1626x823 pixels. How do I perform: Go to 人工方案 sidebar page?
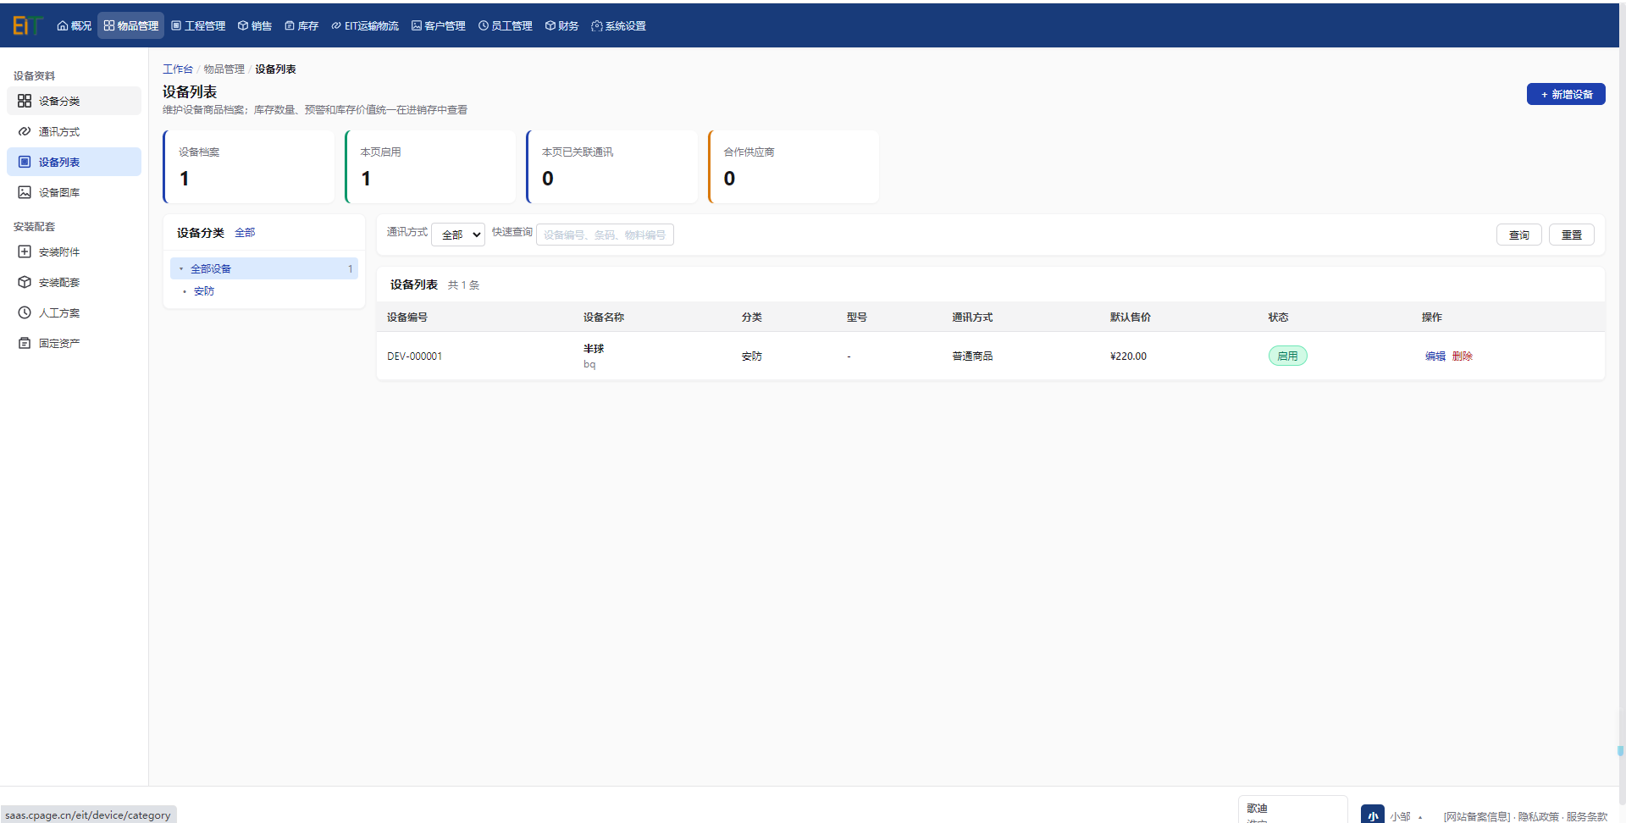tap(74, 312)
